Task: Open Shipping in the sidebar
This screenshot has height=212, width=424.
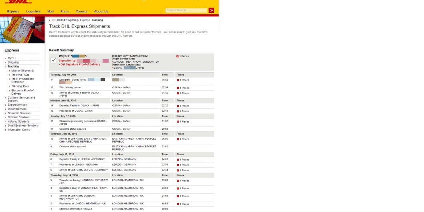Action: (x=13, y=62)
